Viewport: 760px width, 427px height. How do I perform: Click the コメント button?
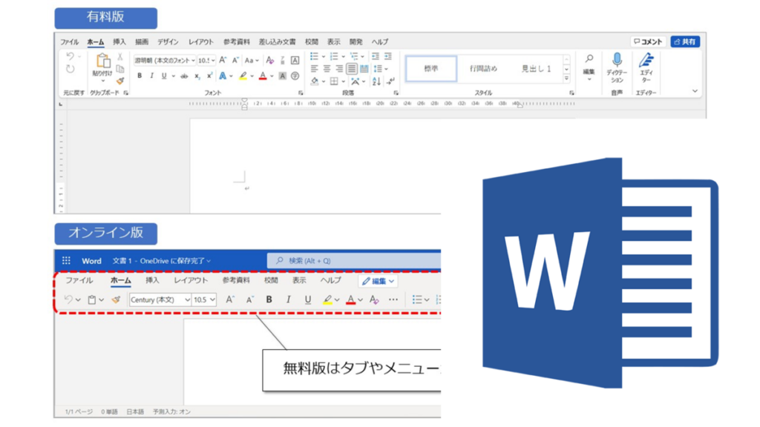click(x=647, y=42)
